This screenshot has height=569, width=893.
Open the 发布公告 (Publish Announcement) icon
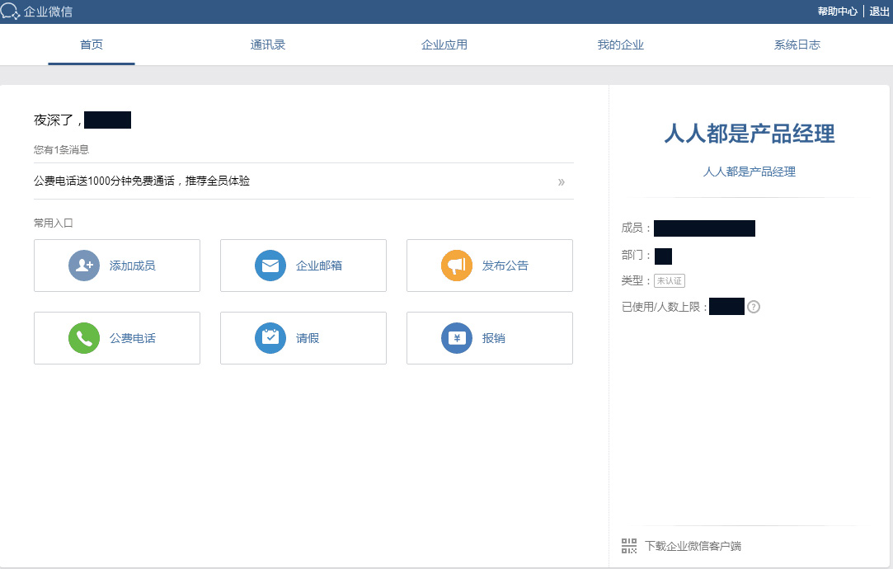457,265
